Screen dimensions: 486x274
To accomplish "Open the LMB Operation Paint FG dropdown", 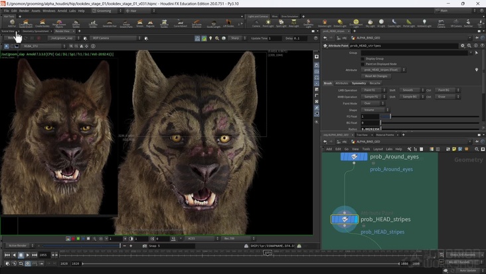I will (x=373, y=90).
